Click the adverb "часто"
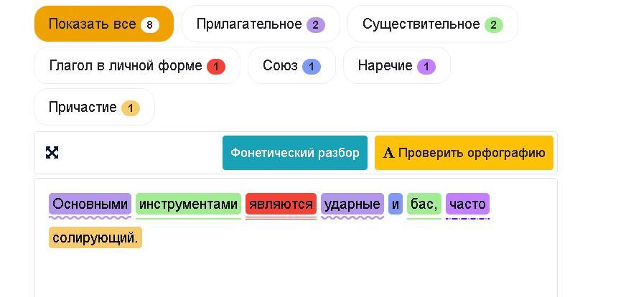631x297 pixels. 467,204
